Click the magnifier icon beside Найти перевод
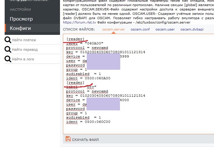214x147 pixels. coord(8,50)
